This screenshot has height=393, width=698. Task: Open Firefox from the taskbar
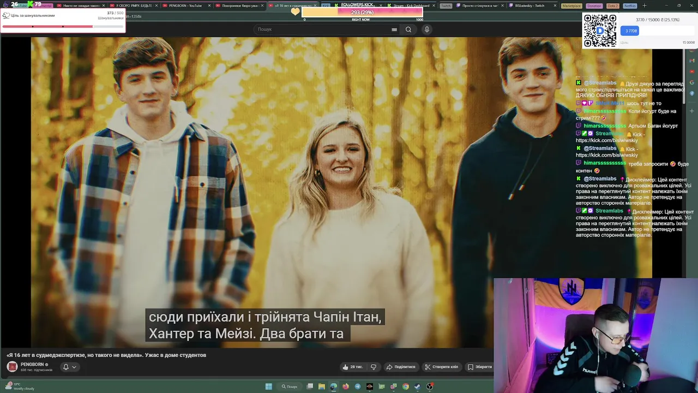(x=346, y=386)
